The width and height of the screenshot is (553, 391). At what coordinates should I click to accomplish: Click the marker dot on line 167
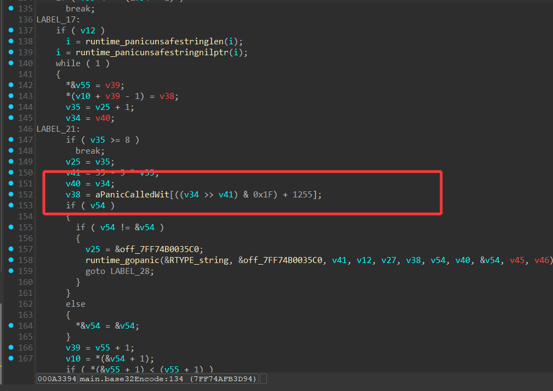(x=11, y=359)
